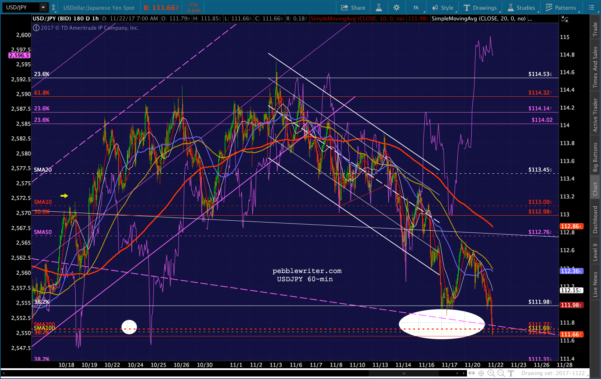Click the SMA20 line label
Image resolution: width=601 pixels, height=379 pixels.
(43, 170)
